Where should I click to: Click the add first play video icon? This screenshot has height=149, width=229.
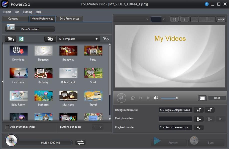(198, 119)
